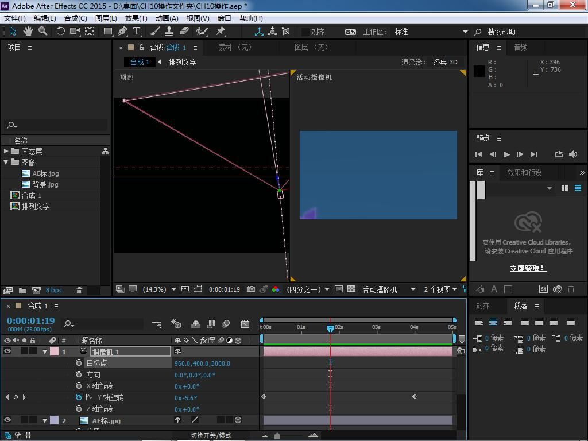Open the 2 个视图 layout dropdown
The height and width of the screenshot is (441, 588).
[x=440, y=289]
